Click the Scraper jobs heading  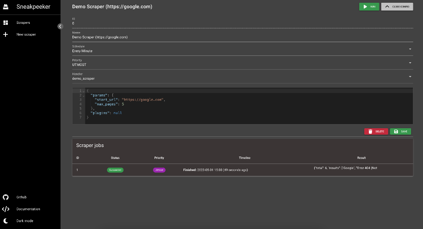[90, 146]
